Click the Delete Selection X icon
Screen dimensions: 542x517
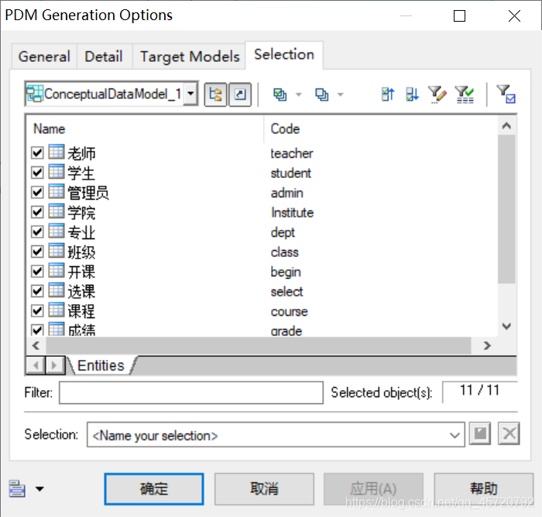509,433
